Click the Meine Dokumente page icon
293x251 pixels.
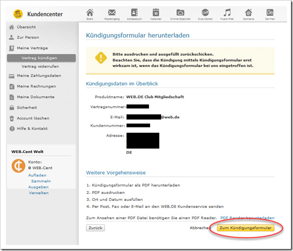tap(12, 97)
